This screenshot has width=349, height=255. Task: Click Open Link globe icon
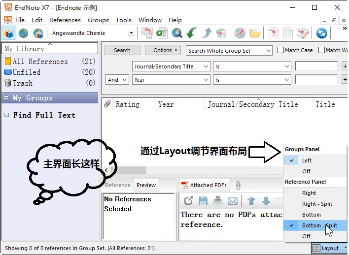240,33
